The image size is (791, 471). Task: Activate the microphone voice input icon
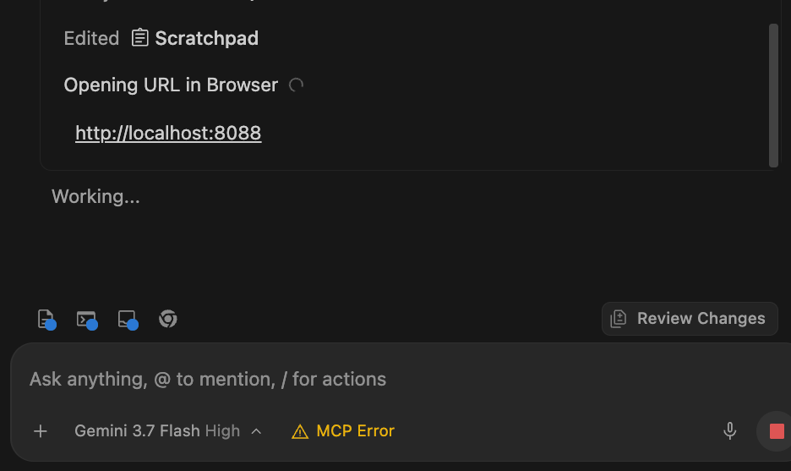(x=729, y=431)
